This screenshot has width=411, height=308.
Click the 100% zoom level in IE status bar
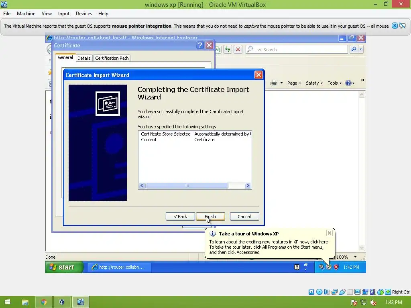(342, 257)
